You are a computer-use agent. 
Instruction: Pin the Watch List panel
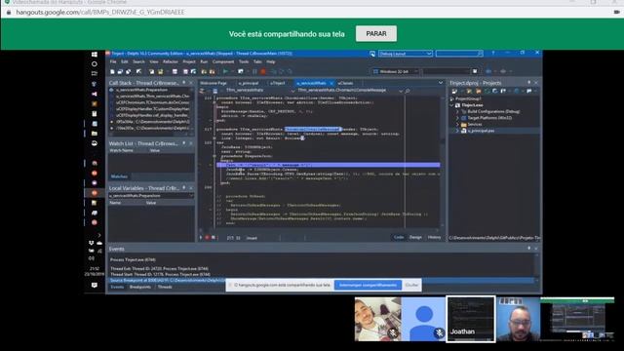[x=184, y=143]
